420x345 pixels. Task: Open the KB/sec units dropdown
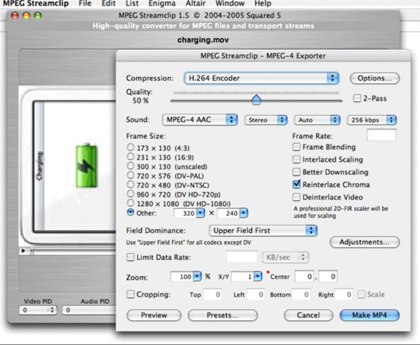point(286,257)
